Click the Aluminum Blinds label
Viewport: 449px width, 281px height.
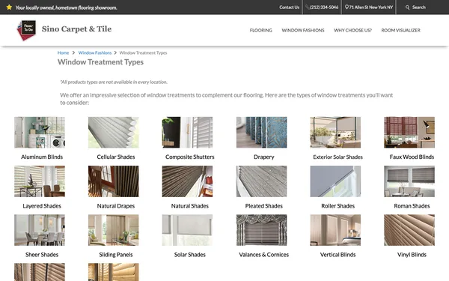click(42, 157)
